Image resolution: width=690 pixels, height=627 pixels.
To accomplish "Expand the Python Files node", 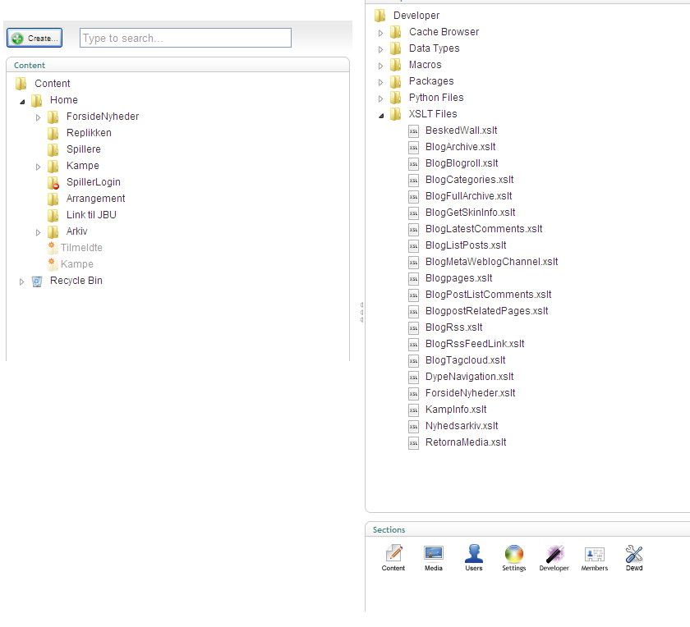I will coord(381,98).
